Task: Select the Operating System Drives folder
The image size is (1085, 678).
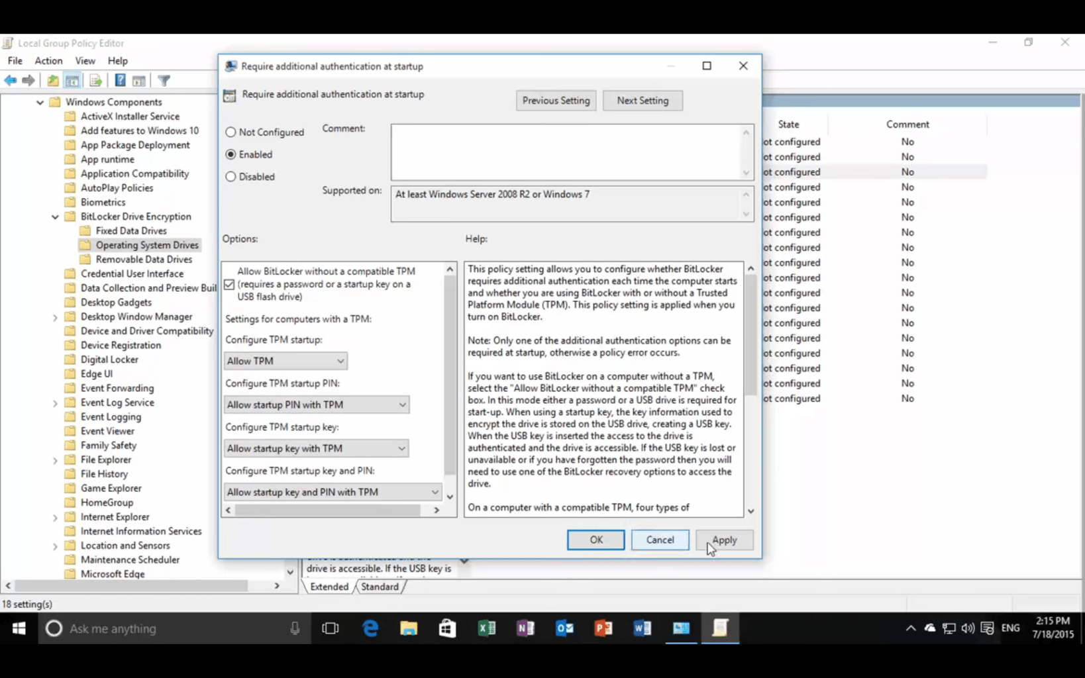Action: tap(146, 246)
